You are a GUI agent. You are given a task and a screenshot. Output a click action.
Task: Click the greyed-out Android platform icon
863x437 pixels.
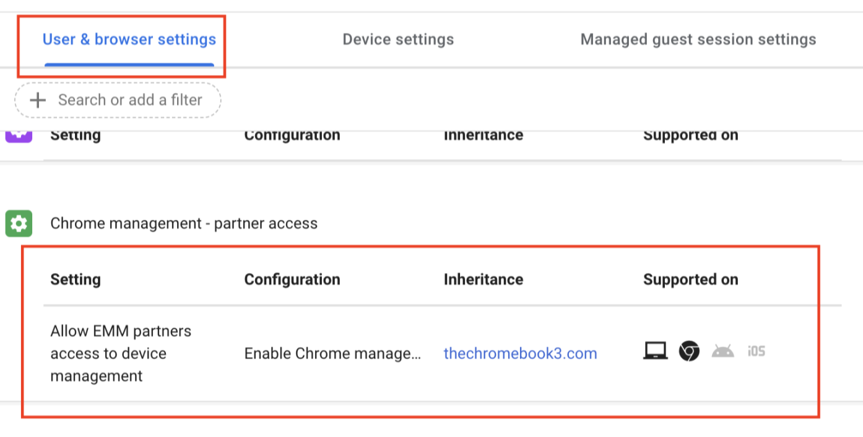[x=722, y=352]
